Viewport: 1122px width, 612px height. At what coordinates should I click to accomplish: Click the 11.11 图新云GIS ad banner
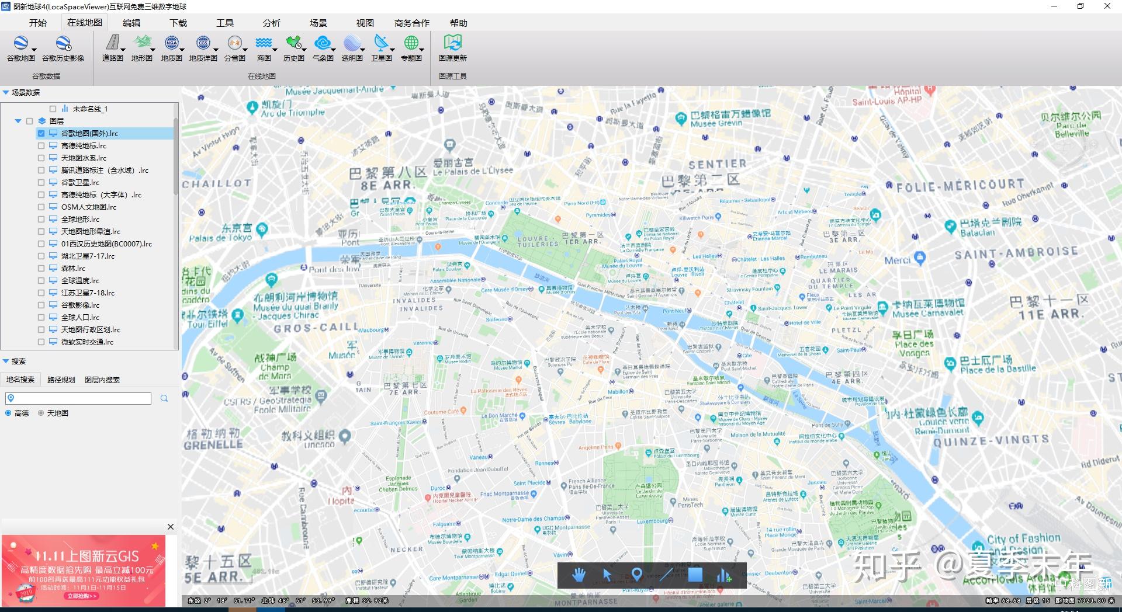tap(84, 571)
